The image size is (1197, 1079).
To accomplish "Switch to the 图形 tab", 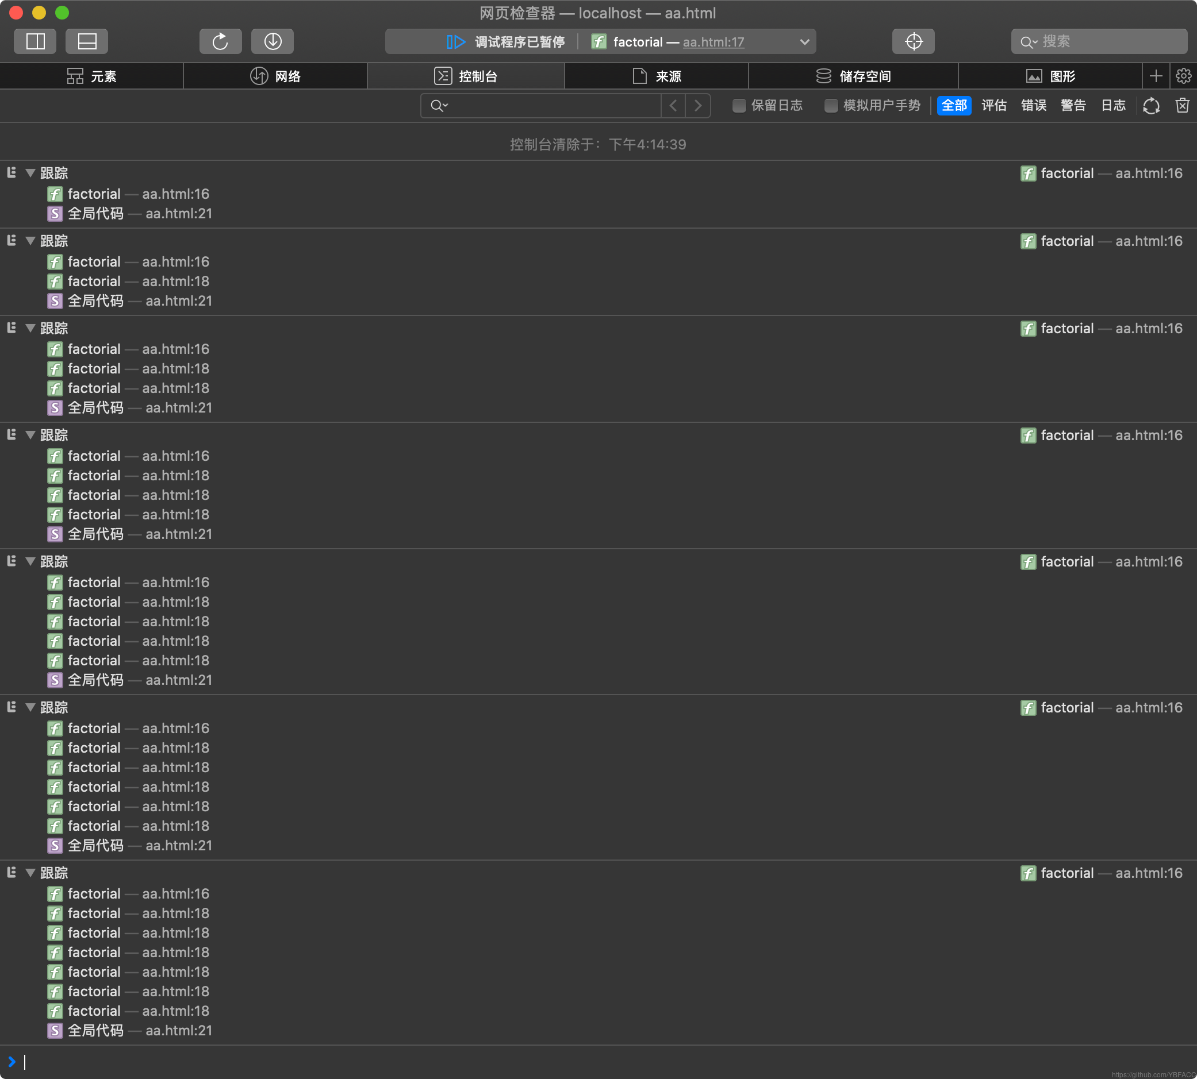I will (x=1050, y=76).
